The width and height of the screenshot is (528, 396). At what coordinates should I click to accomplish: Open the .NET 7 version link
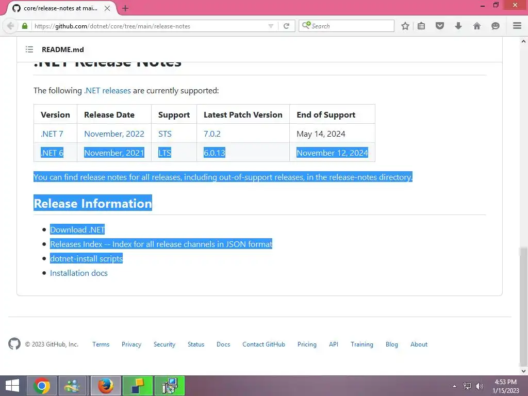[52, 134]
